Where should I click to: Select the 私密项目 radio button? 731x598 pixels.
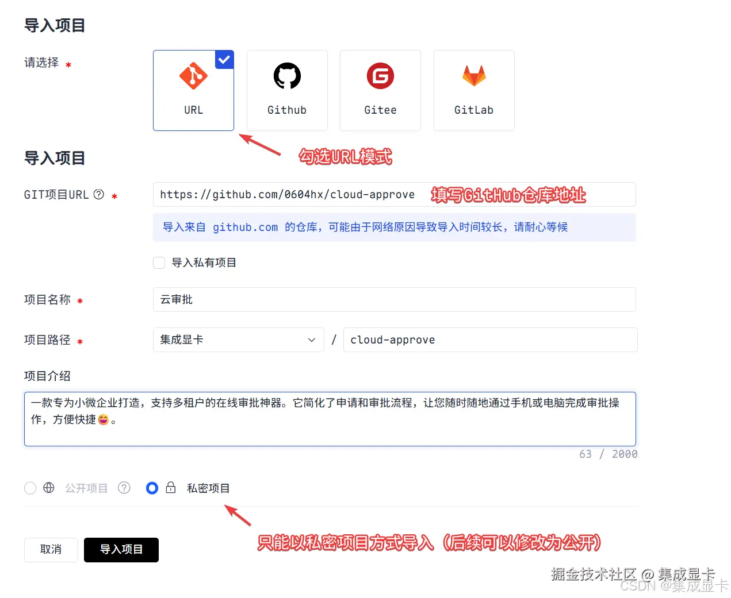(152, 488)
